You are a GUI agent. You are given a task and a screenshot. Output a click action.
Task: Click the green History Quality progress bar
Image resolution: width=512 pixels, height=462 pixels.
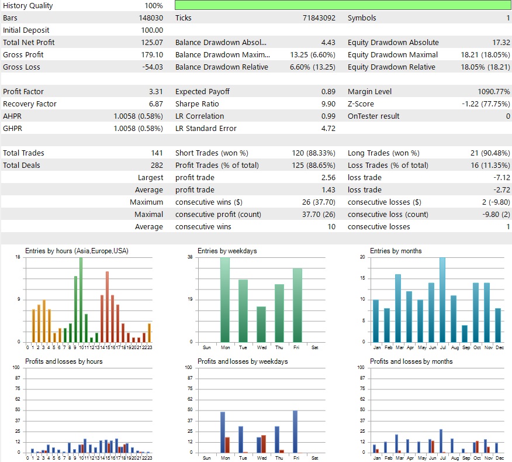point(343,5)
